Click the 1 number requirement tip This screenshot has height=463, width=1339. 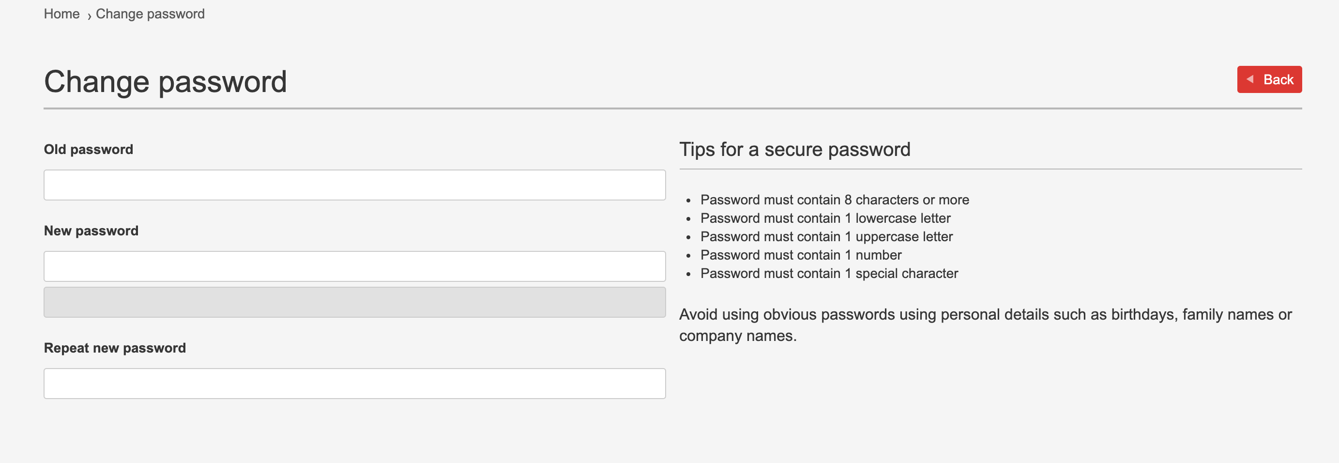point(801,255)
